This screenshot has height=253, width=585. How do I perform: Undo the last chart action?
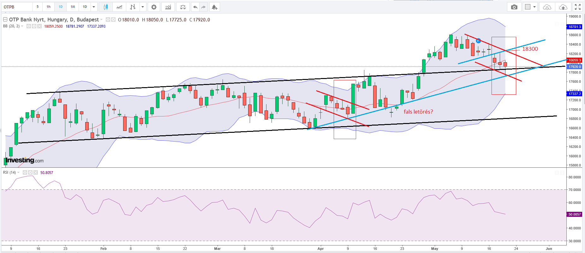[195, 7]
